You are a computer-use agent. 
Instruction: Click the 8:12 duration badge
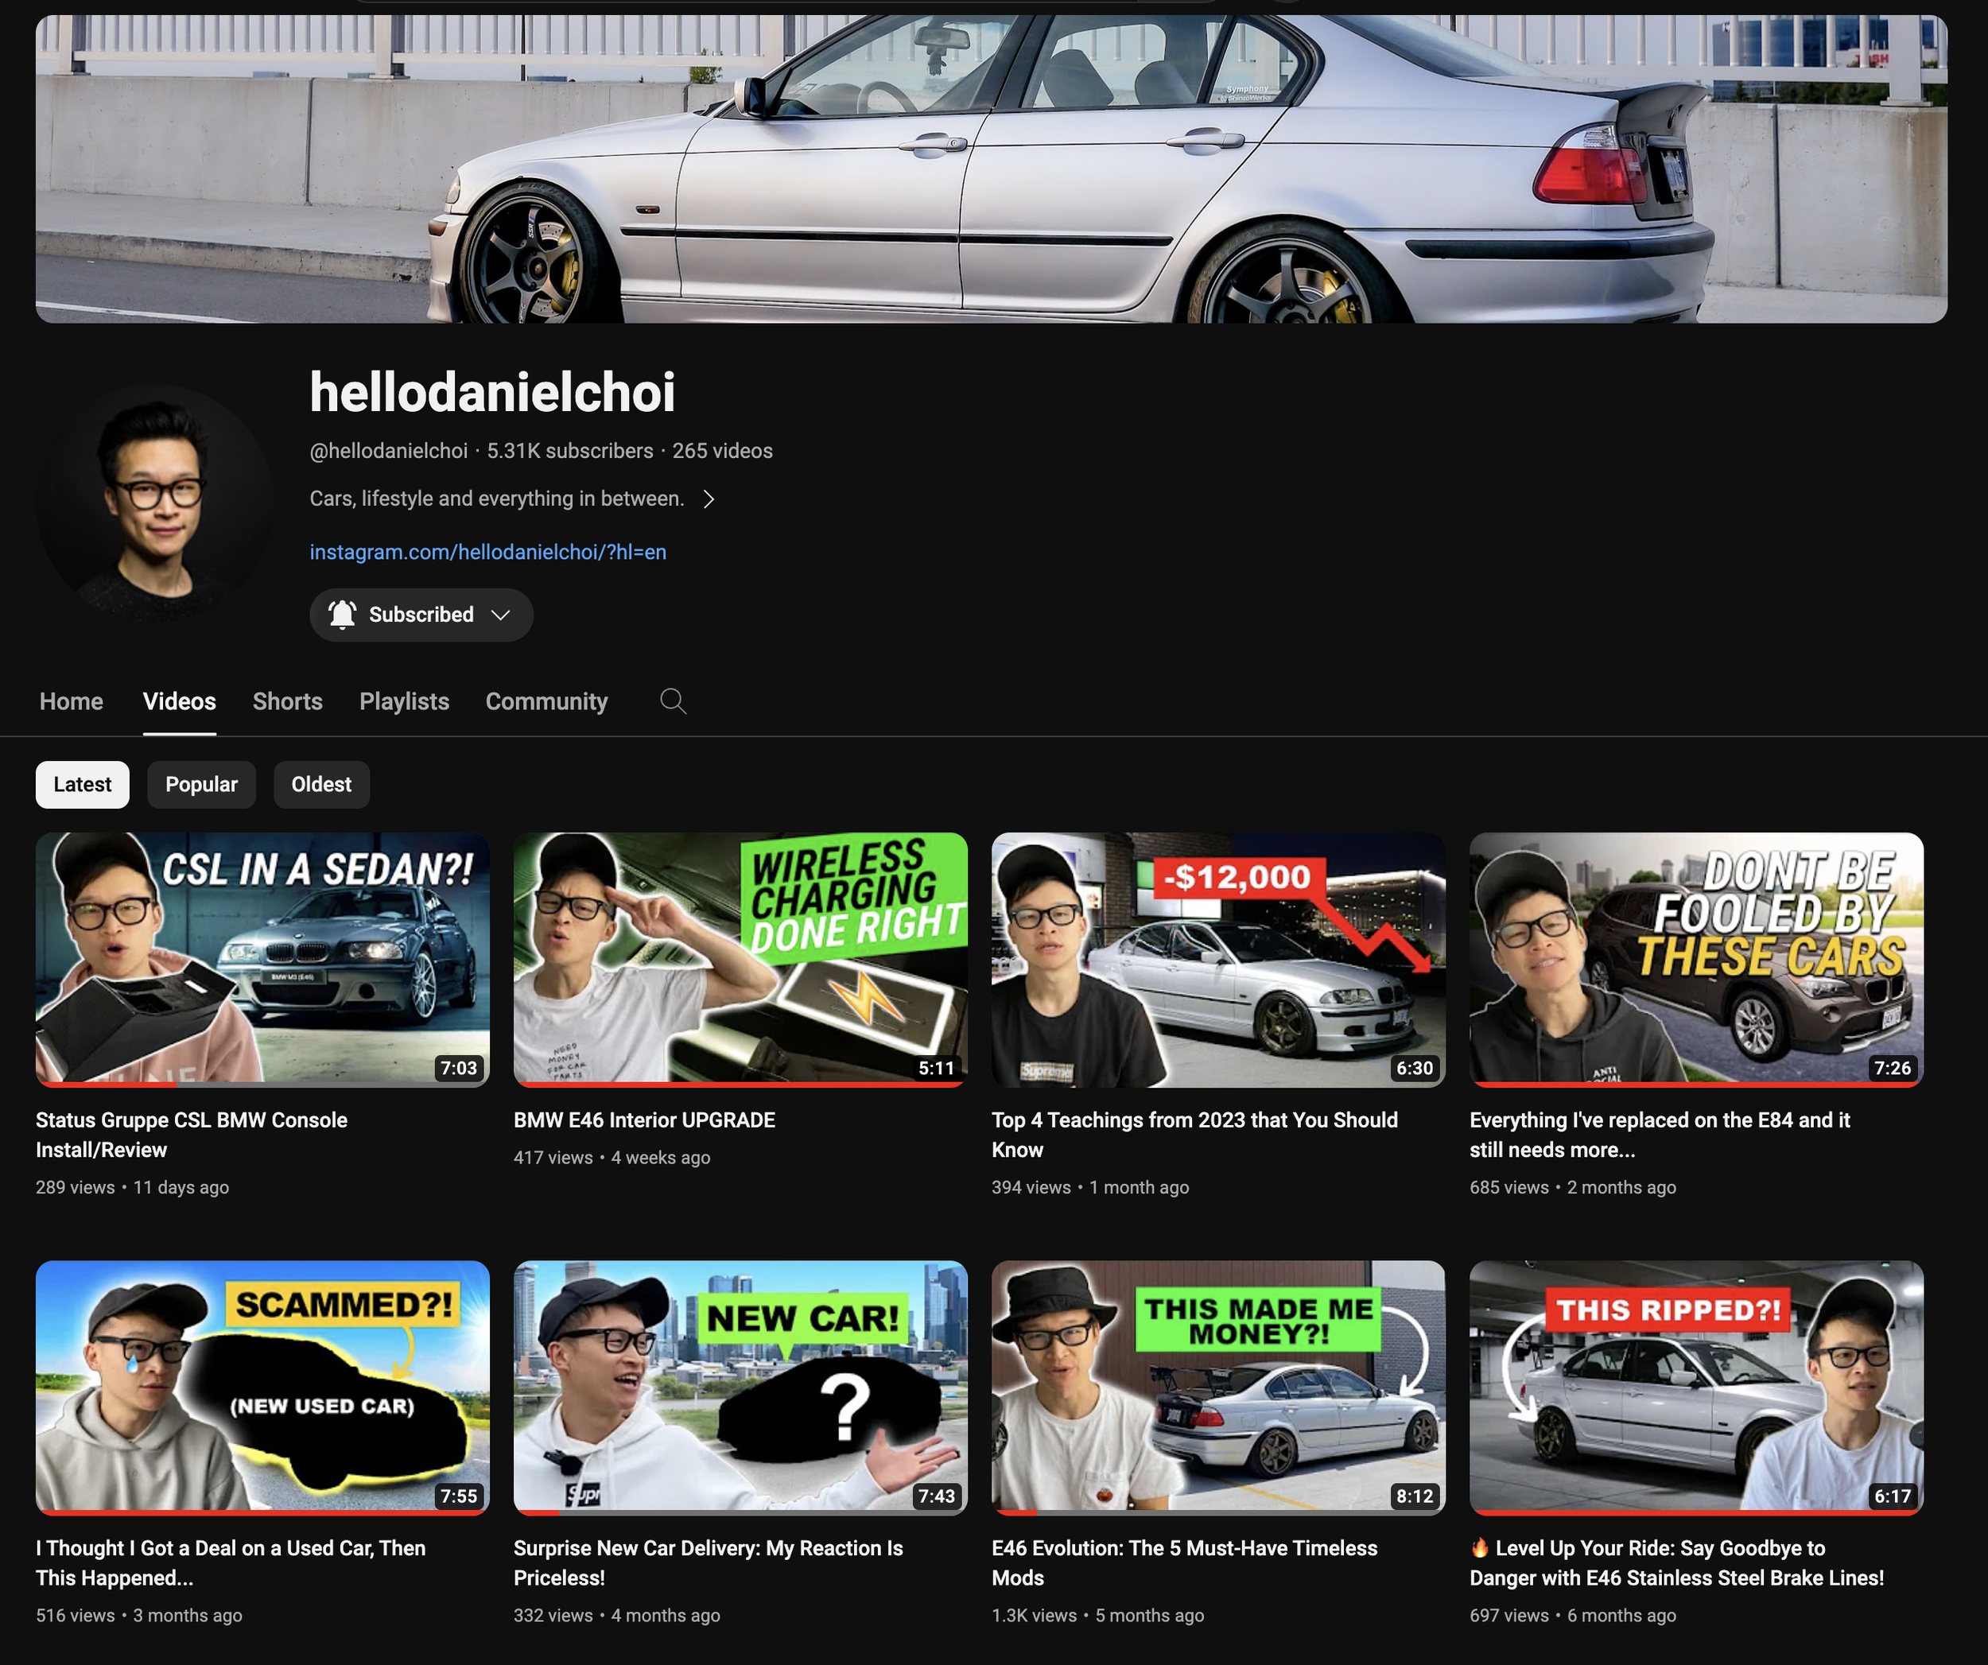tap(1415, 1496)
